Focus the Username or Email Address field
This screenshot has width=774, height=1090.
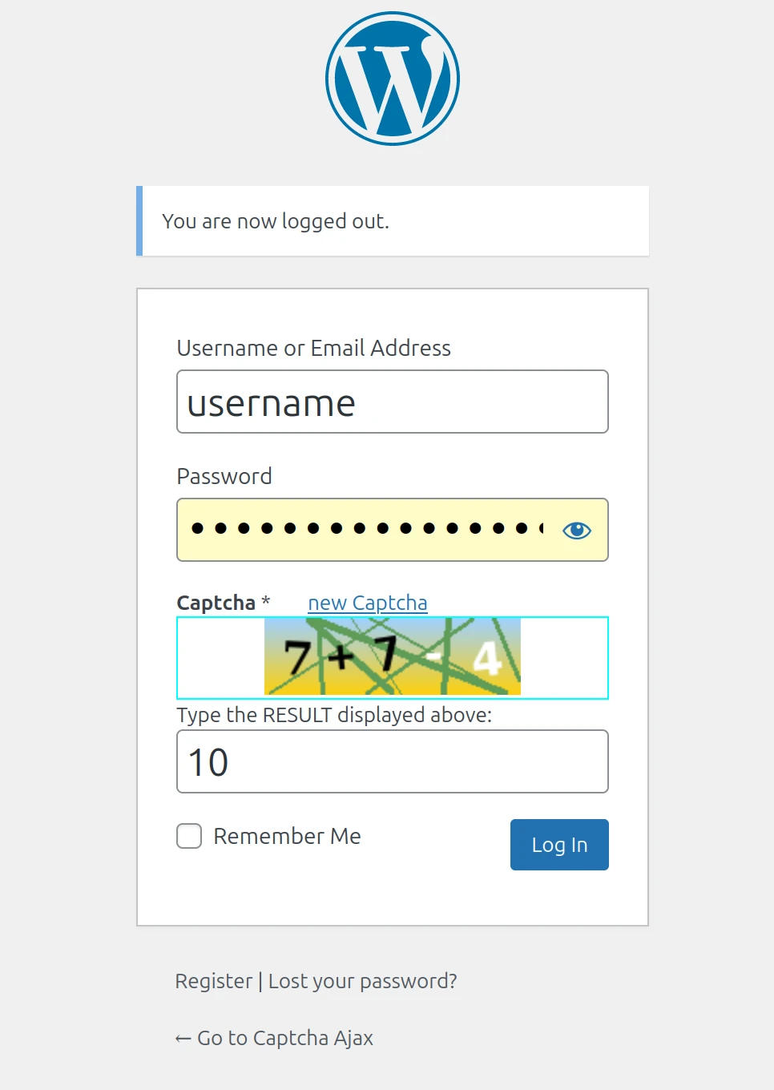[x=393, y=402]
